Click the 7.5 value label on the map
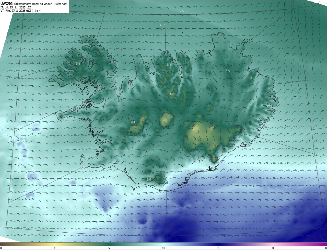Image resolution: width=327 pixels, height=250 pixels. pos(182,11)
